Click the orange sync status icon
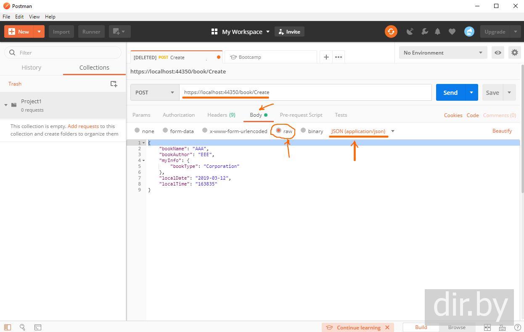Screen dimensions: 524x332 pyautogui.click(x=391, y=31)
